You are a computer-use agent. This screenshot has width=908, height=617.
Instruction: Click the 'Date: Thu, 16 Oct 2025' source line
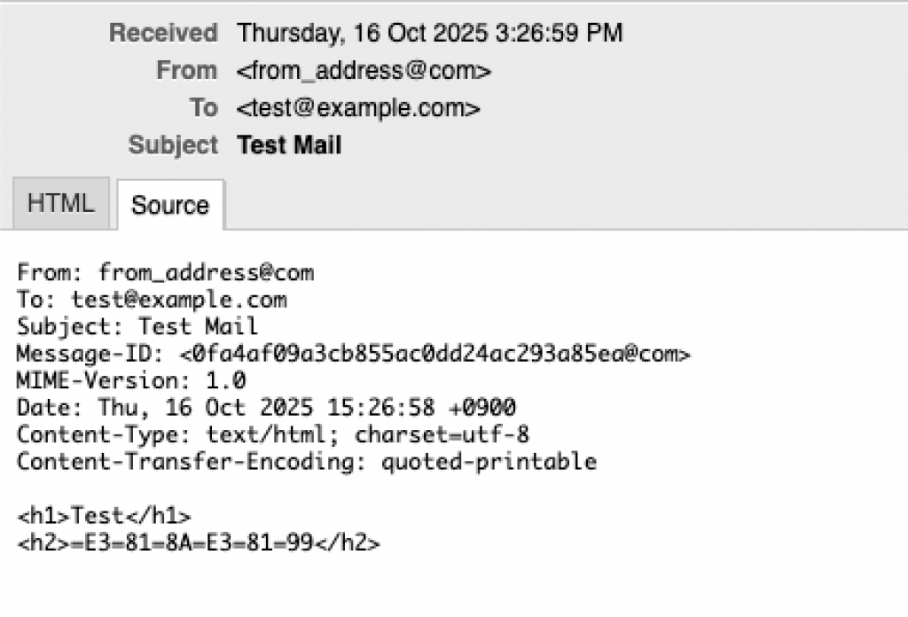(266, 408)
